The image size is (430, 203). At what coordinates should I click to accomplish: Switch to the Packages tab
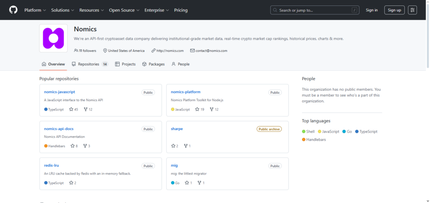tap(153, 64)
